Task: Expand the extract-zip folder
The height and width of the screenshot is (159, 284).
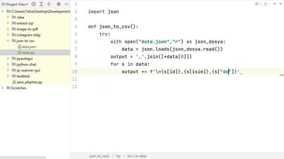Action: pyautogui.click(x=8, y=23)
